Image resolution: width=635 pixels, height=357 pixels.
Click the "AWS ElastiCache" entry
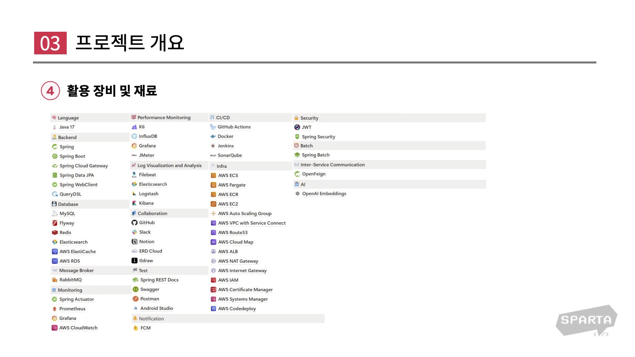(78, 251)
